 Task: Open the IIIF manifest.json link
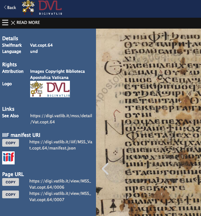61,145
